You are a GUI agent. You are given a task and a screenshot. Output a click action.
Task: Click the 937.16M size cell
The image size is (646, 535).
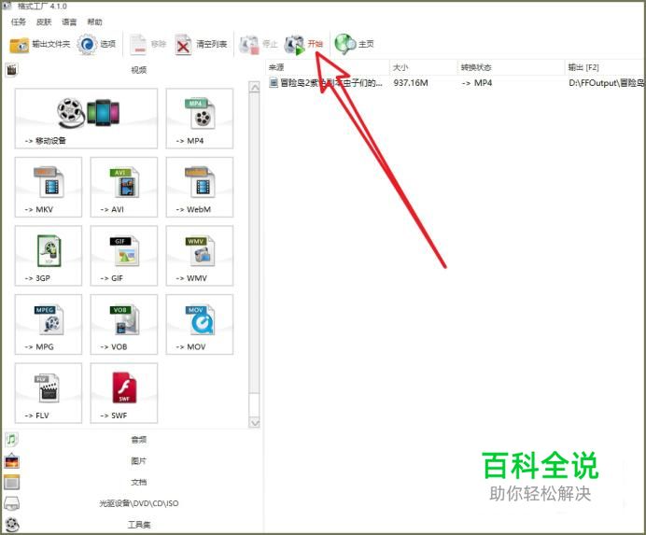[411, 83]
